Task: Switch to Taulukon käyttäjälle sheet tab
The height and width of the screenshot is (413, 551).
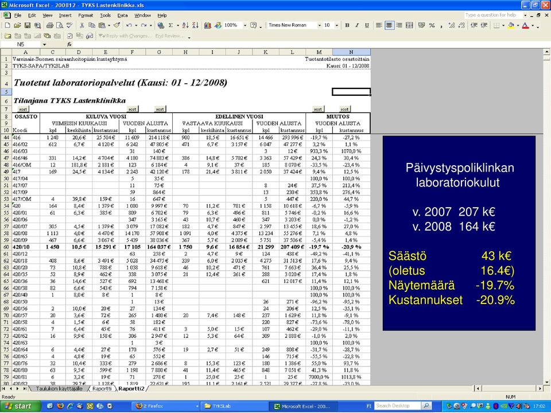Action: [59, 388]
